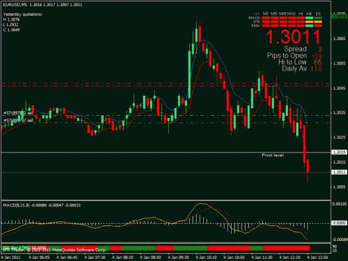348x261 pixels.
Task: Click the '4 Jan 12:10' time axis label
Action: pos(290,257)
